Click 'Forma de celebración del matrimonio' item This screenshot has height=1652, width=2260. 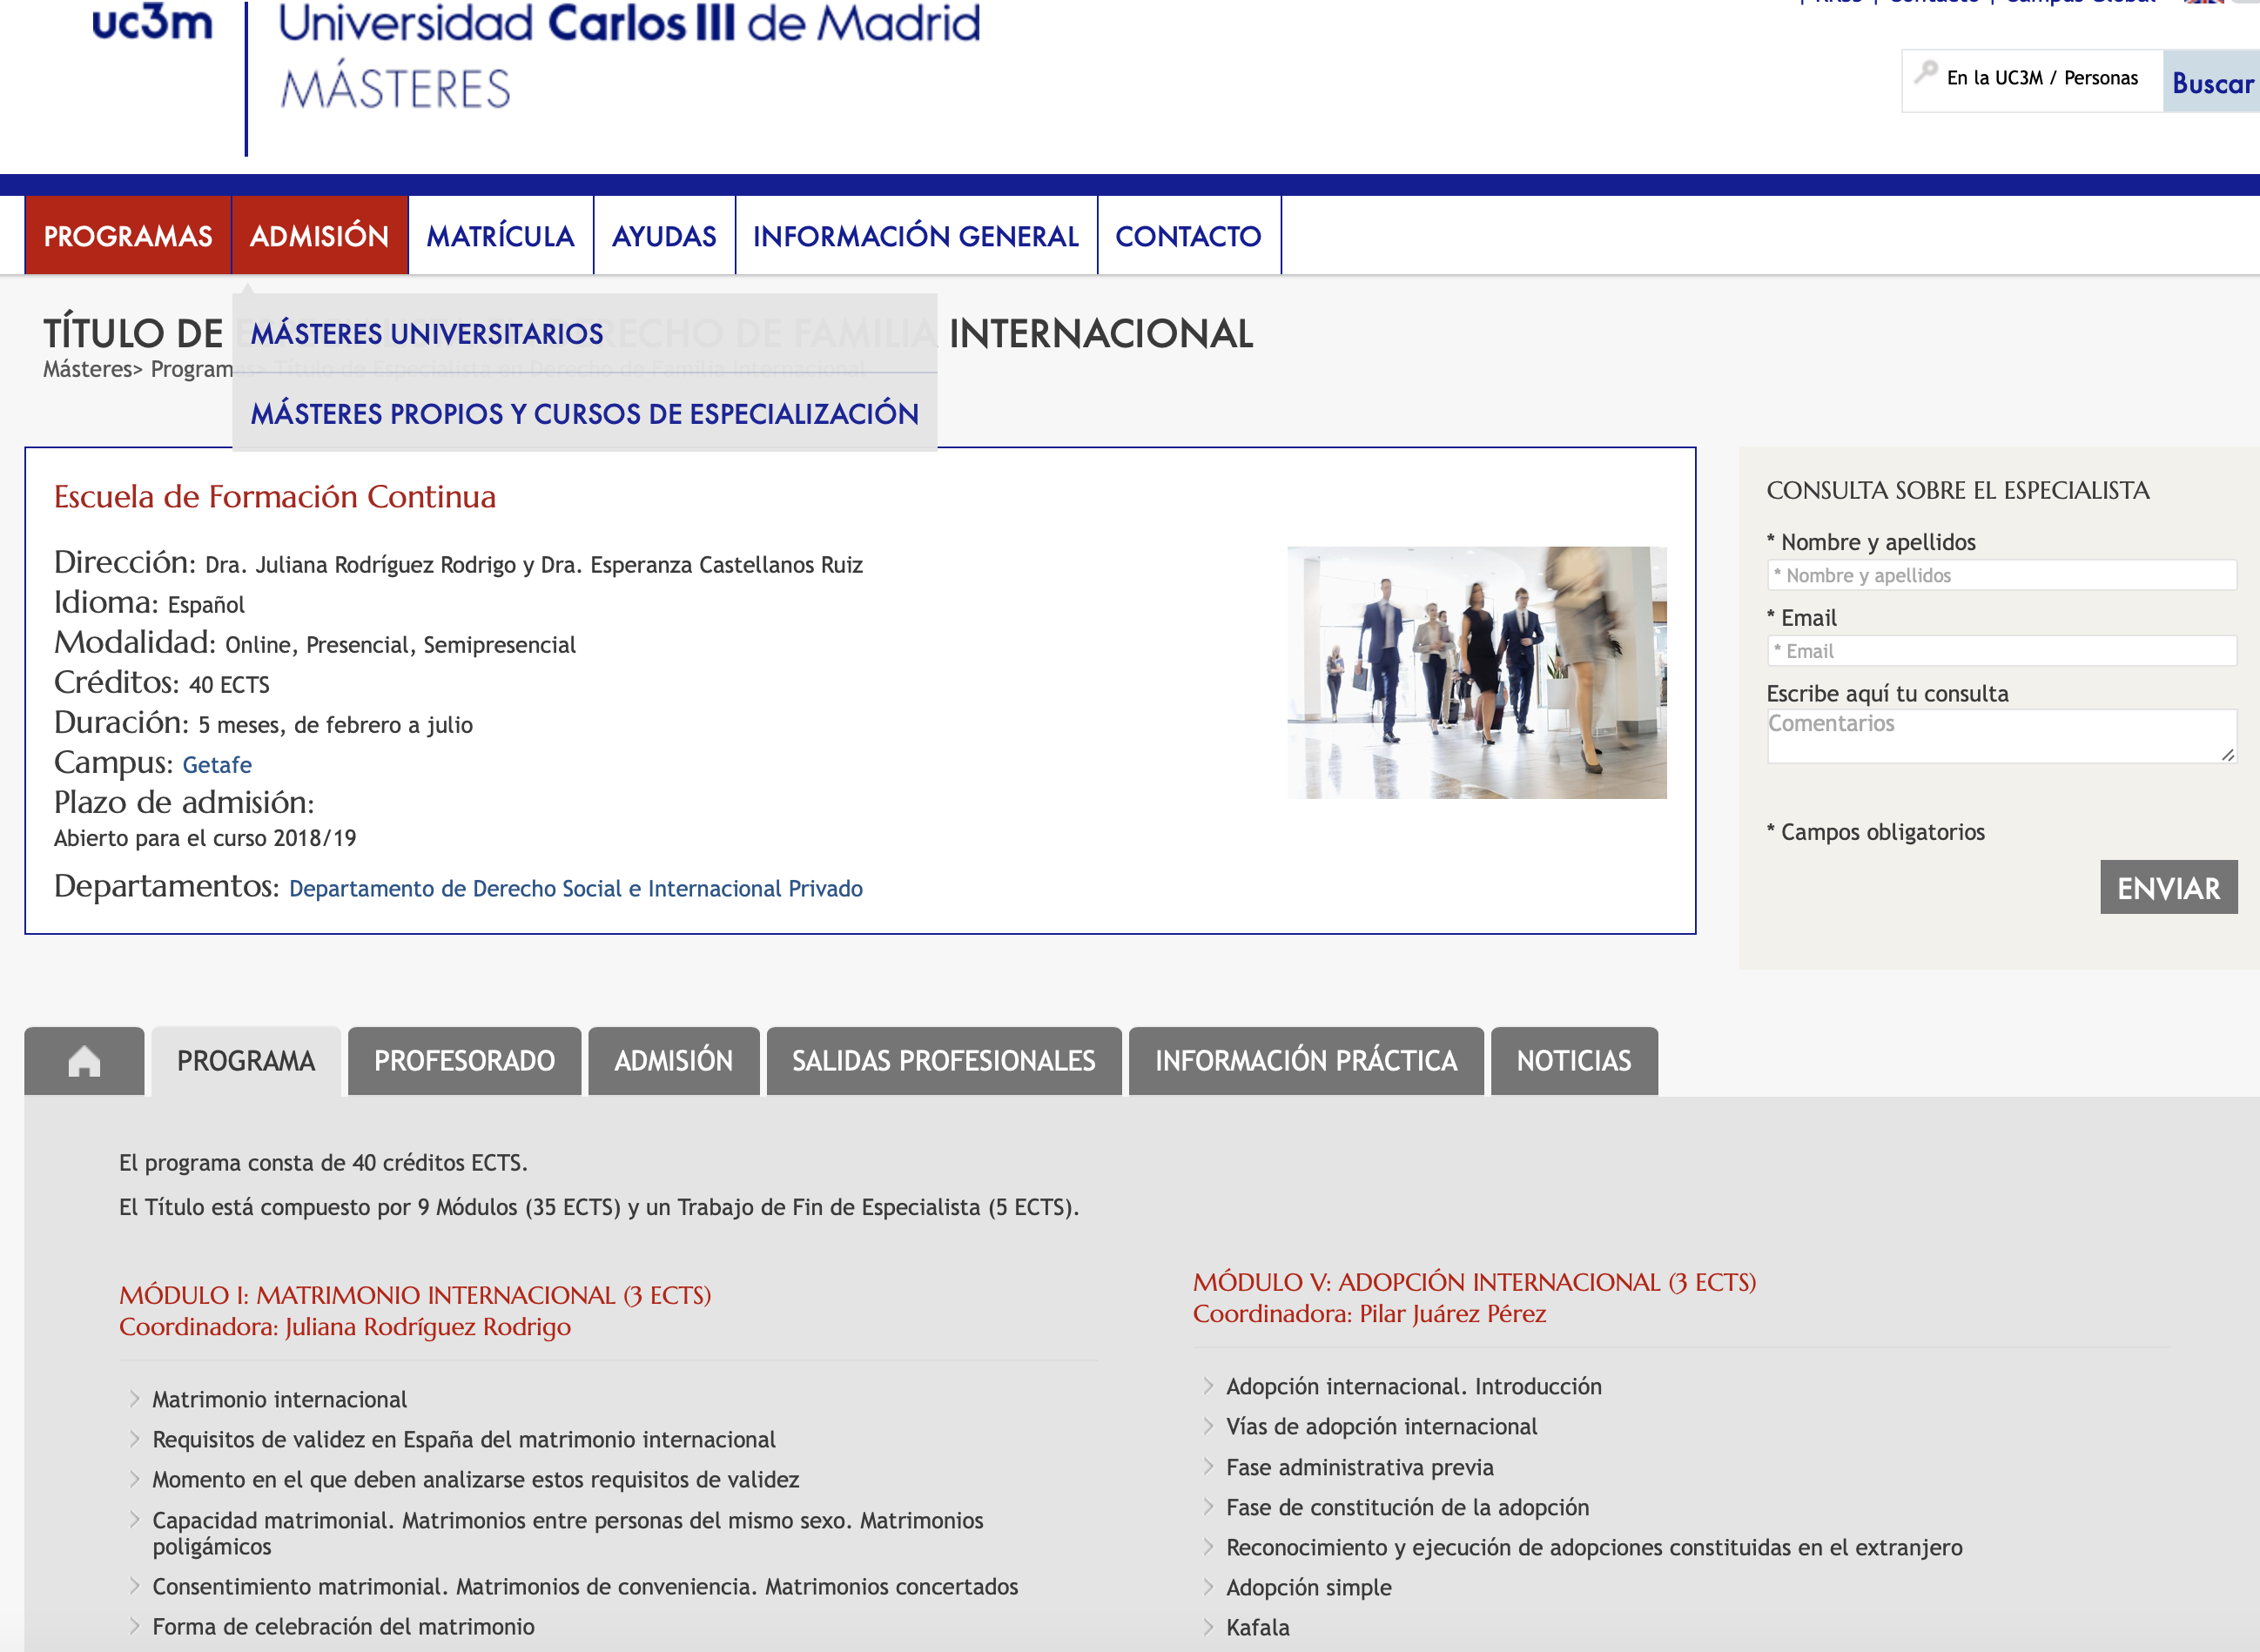click(343, 1627)
